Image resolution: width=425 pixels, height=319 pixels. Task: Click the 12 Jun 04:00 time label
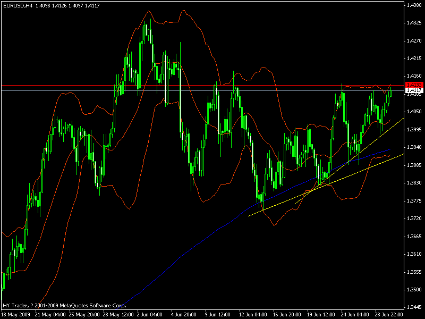pos(253,315)
